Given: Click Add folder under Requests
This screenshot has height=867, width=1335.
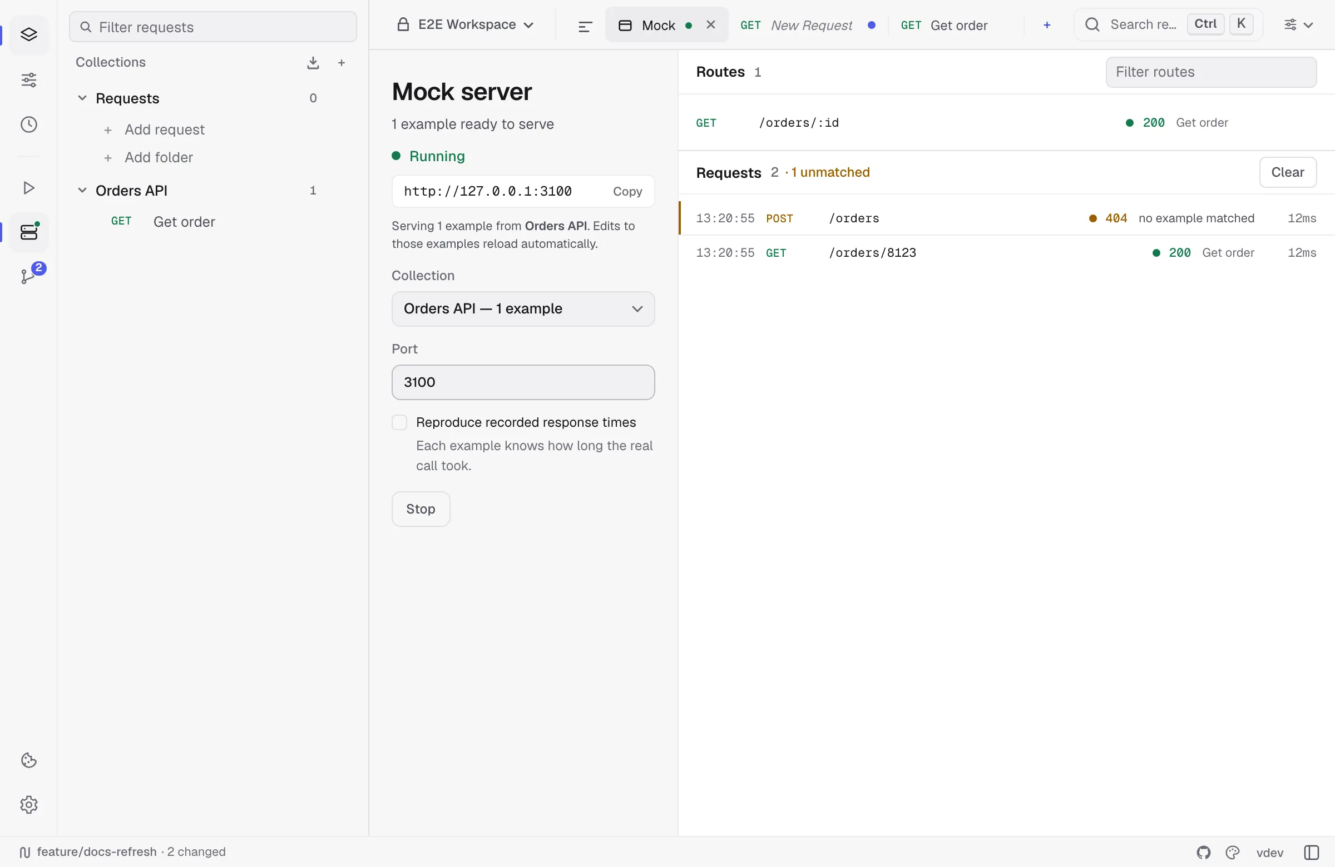Looking at the screenshot, I should (x=159, y=157).
